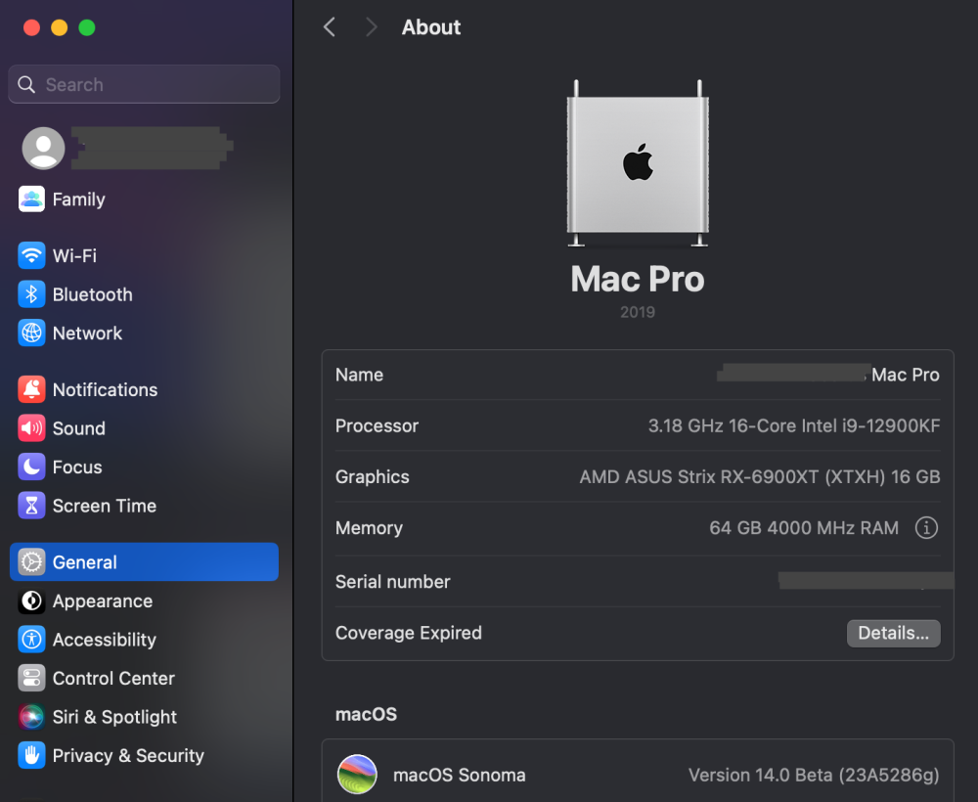Click the Notifications bell icon
Viewport: 978px width, 802px height.
click(31, 390)
